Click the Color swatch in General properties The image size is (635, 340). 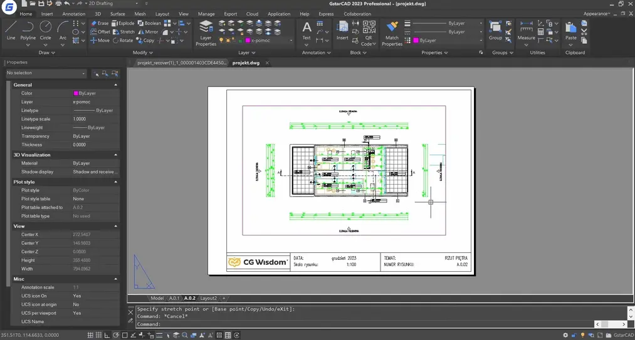[x=75, y=93]
